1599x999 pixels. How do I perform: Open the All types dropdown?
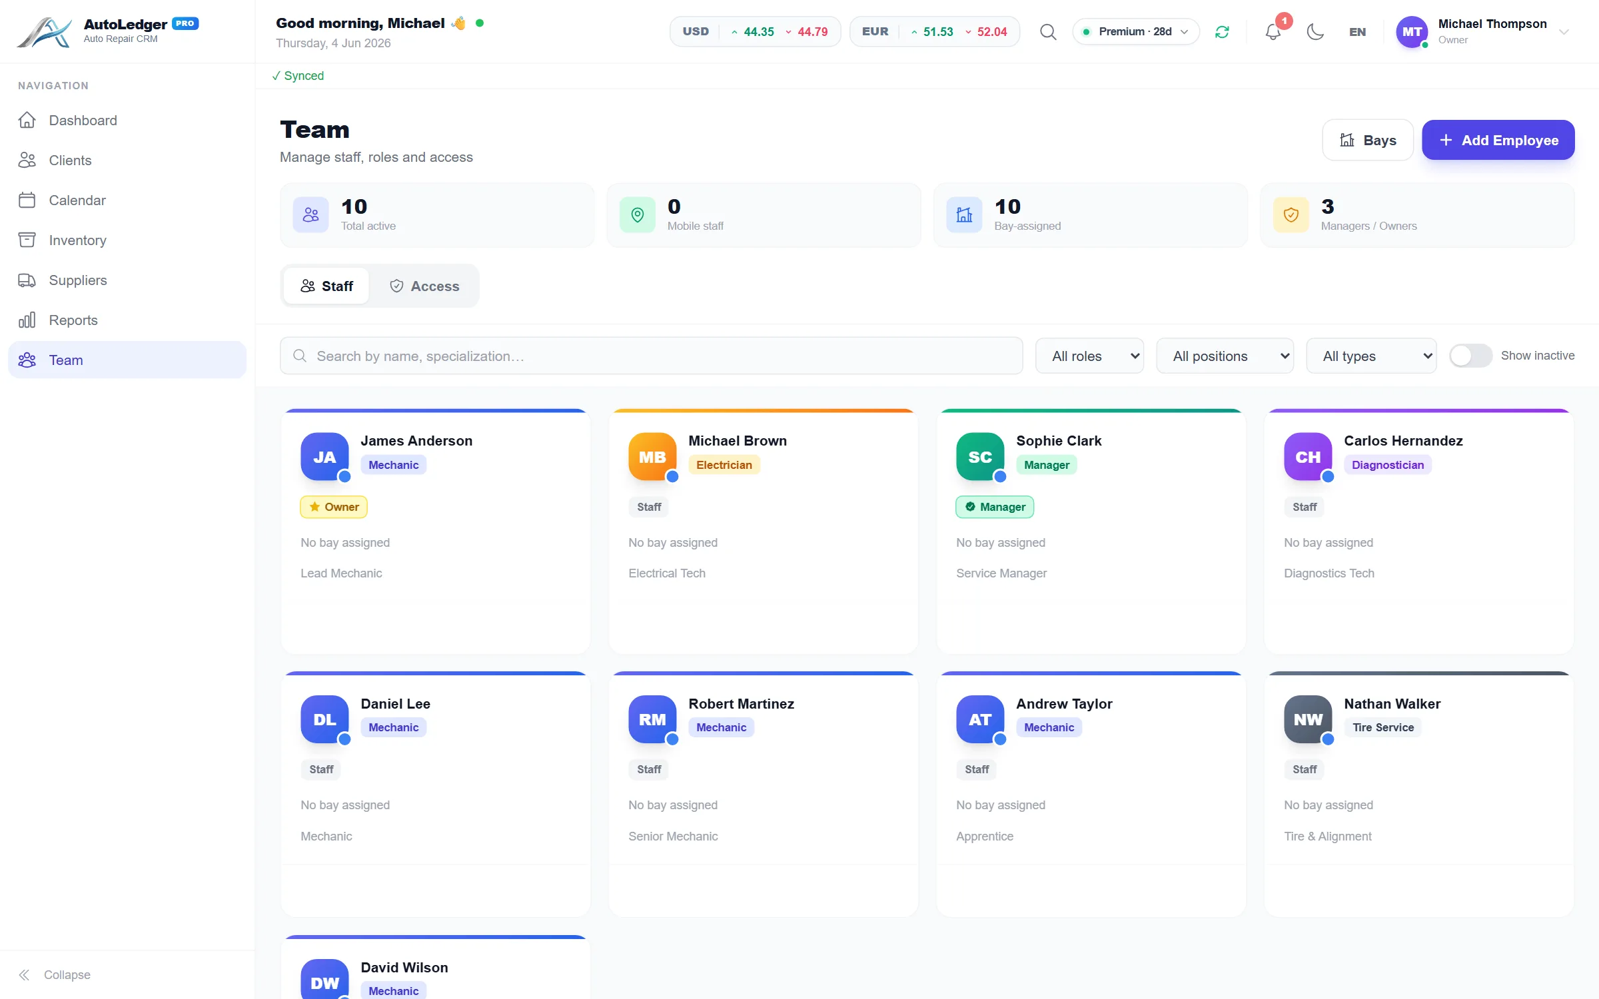[1371, 356]
